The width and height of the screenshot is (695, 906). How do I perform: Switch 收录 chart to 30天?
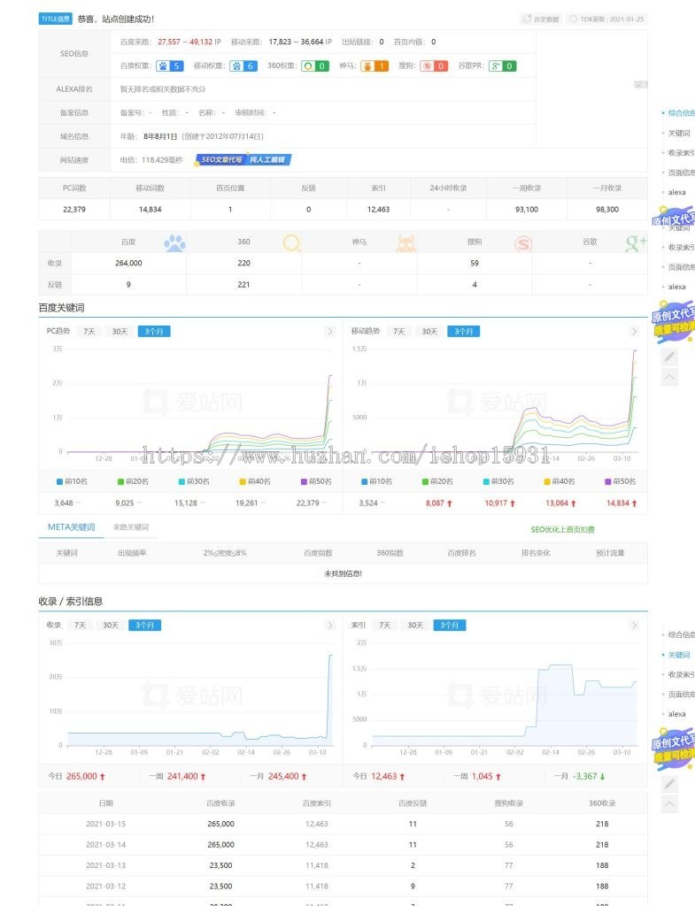coord(111,626)
